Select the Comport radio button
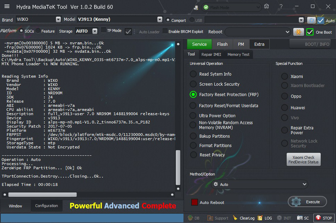Image resolution: width=336 pixels, height=223 pixels. tap(168, 20)
